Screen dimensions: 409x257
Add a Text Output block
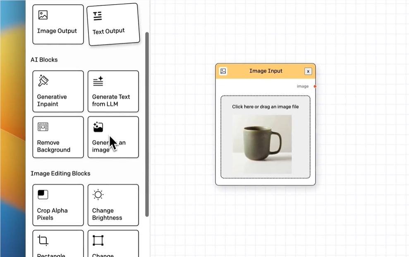point(113,24)
